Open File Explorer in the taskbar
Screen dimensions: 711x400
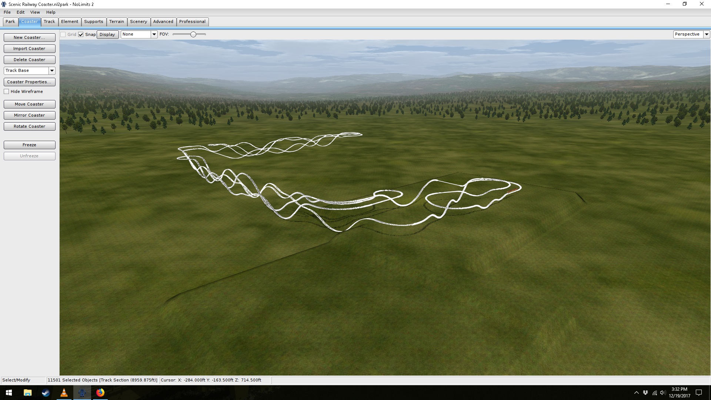point(27,393)
